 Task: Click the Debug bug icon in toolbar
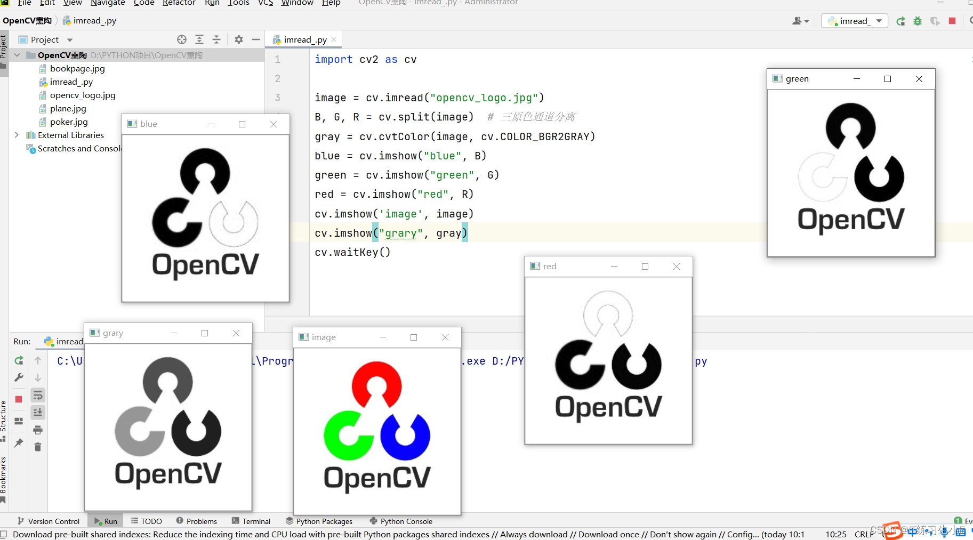[918, 21]
